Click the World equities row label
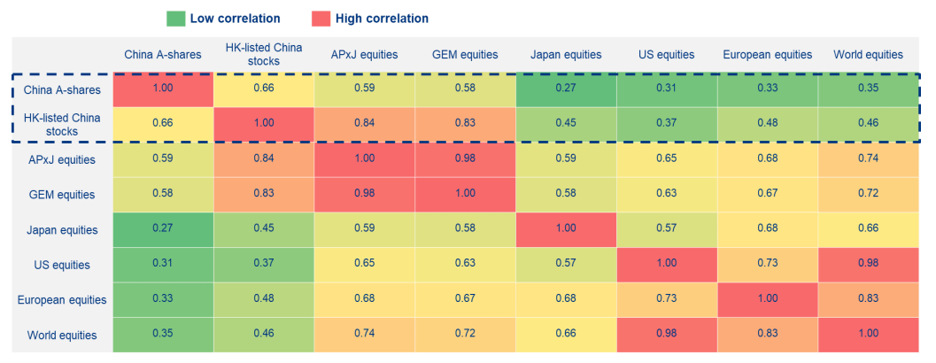The height and width of the screenshot is (363, 936). pyautogui.click(x=62, y=335)
